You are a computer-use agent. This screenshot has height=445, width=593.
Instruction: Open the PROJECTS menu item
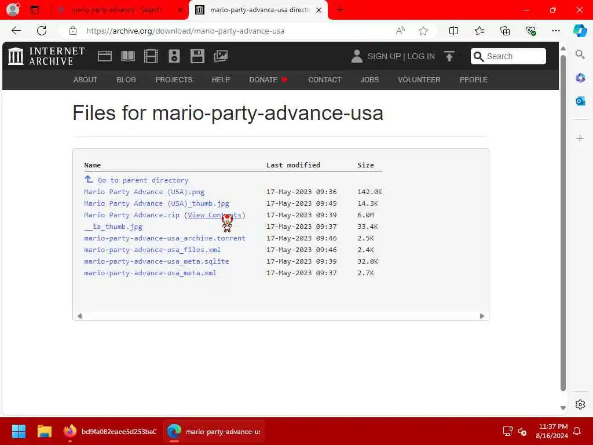(x=174, y=80)
